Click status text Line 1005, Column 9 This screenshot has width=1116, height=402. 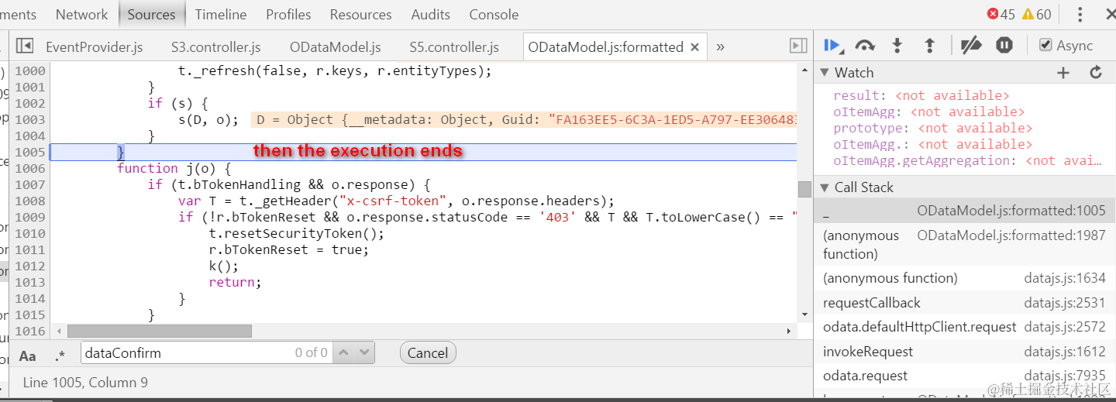[x=85, y=383]
